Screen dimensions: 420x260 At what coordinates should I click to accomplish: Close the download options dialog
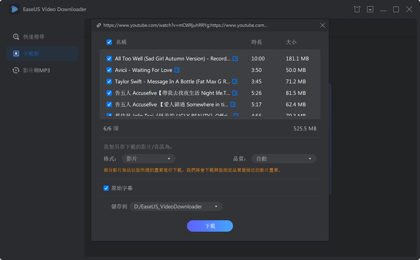coord(323,25)
